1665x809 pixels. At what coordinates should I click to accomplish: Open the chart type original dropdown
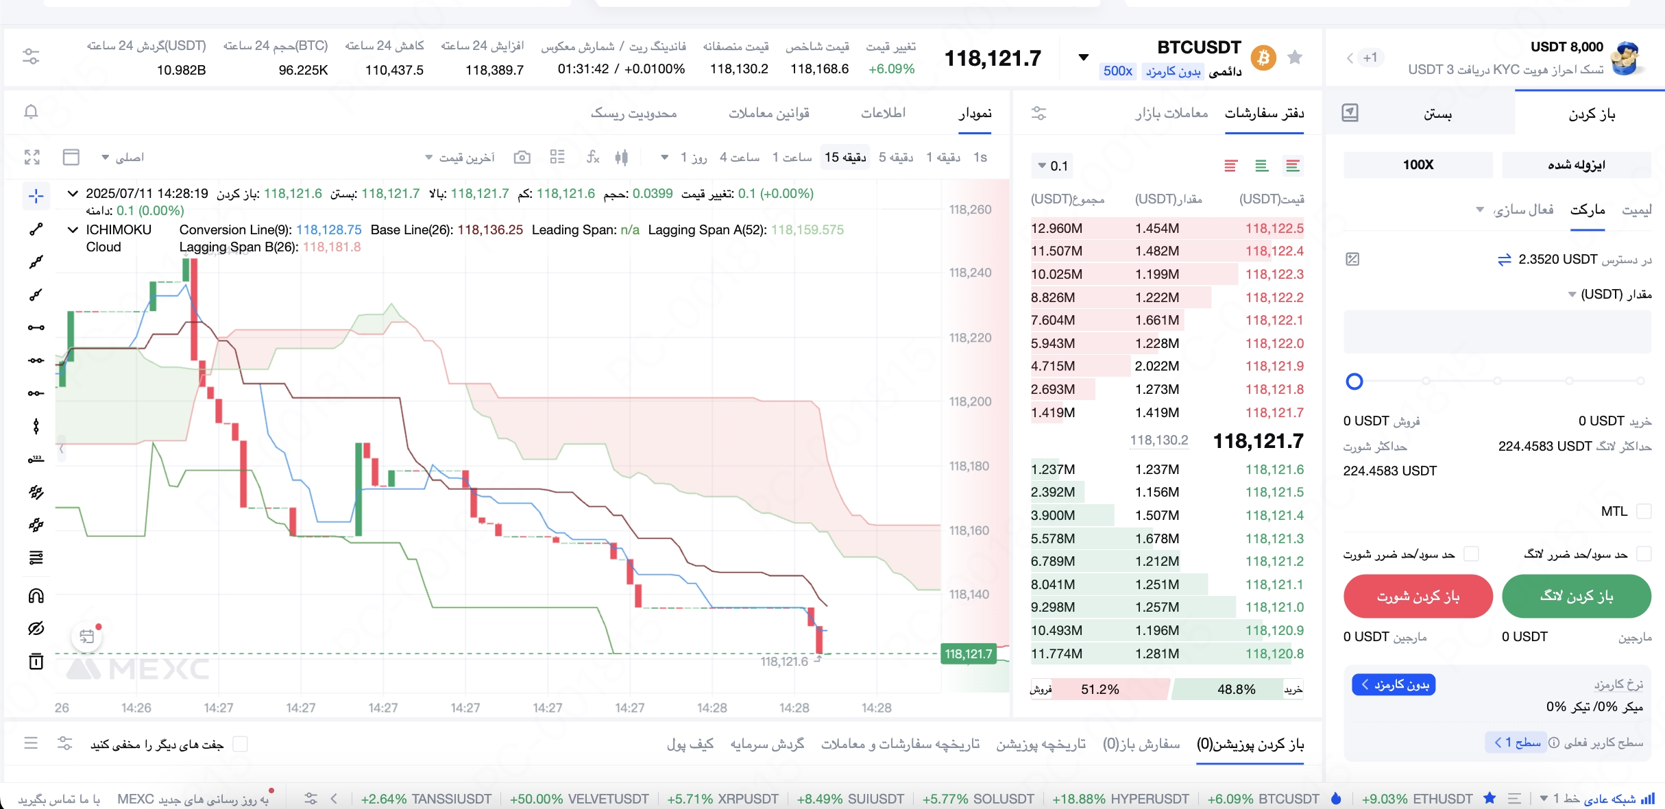click(123, 158)
